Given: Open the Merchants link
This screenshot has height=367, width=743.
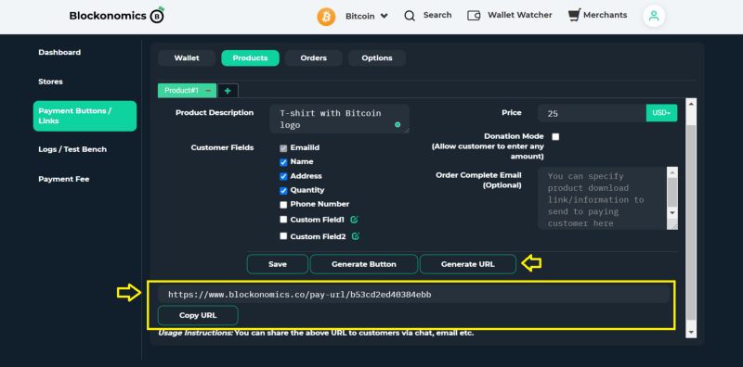Looking at the screenshot, I should point(606,15).
